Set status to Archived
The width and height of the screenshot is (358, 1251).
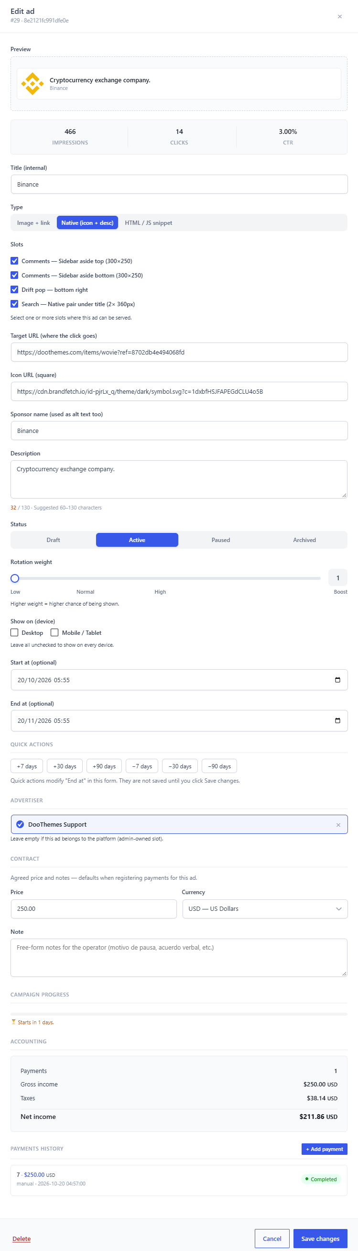(x=304, y=540)
